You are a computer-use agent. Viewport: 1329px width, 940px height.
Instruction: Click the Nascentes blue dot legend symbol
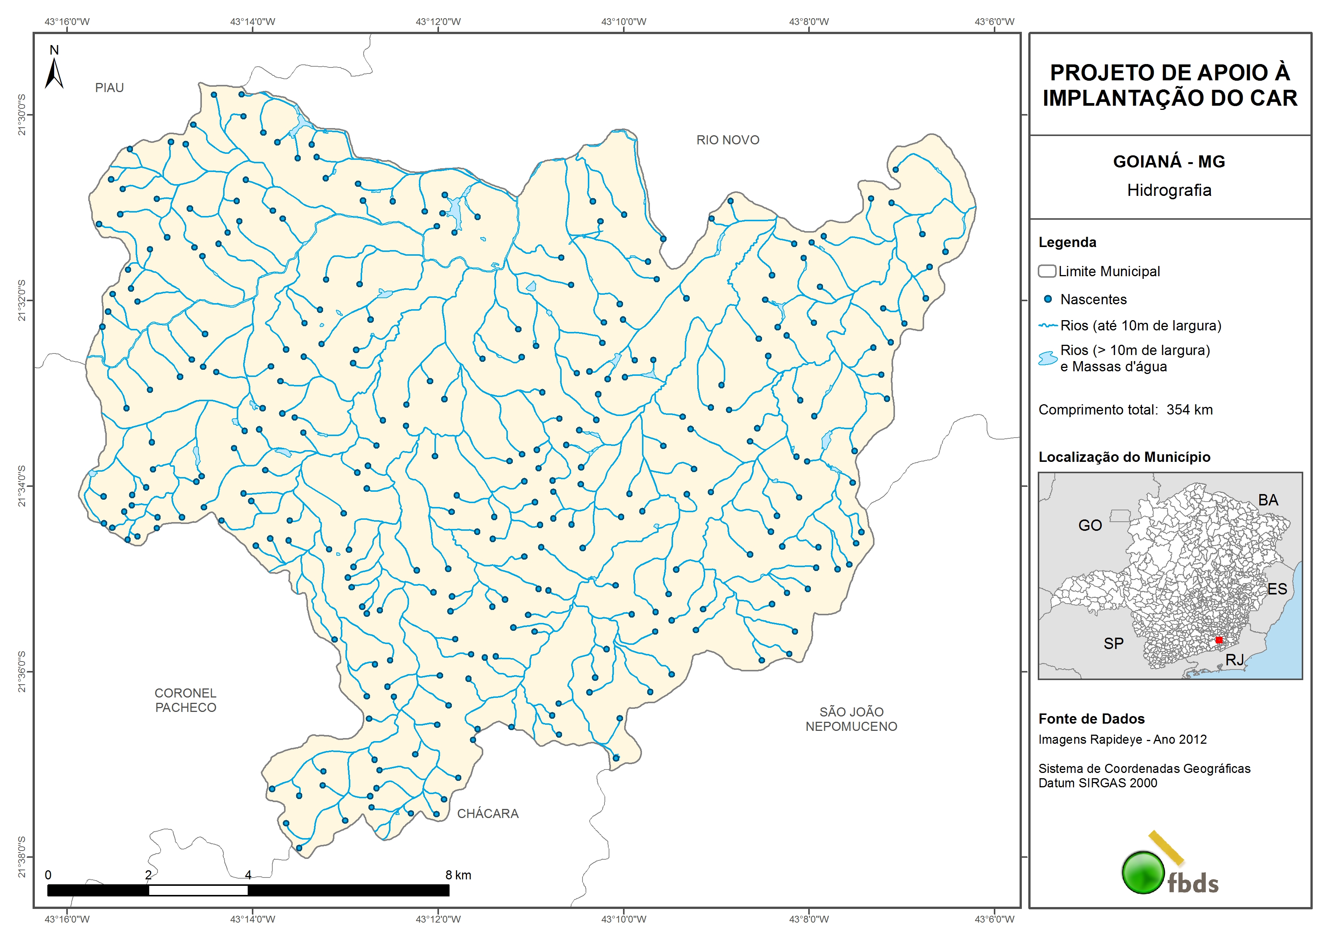tap(1048, 299)
